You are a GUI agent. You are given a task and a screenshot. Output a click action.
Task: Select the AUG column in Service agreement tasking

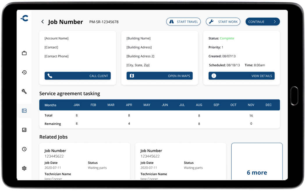point(199,105)
